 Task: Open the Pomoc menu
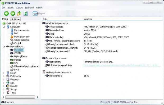click(x=39, y=8)
